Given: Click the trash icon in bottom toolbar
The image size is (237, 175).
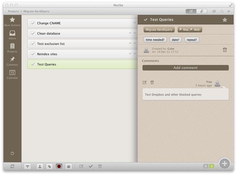Looking at the screenshot, I should pos(100,166).
